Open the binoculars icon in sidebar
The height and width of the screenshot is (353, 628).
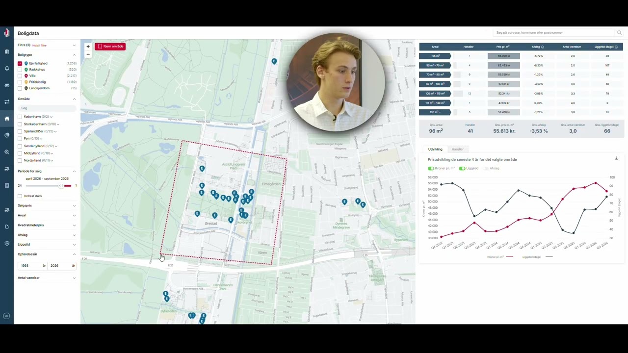pyautogui.click(x=7, y=85)
